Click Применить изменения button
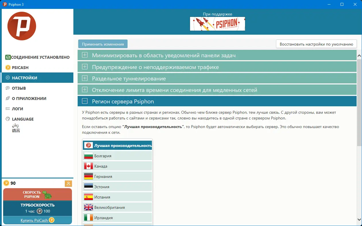362x226 pixels. (x=103, y=44)
